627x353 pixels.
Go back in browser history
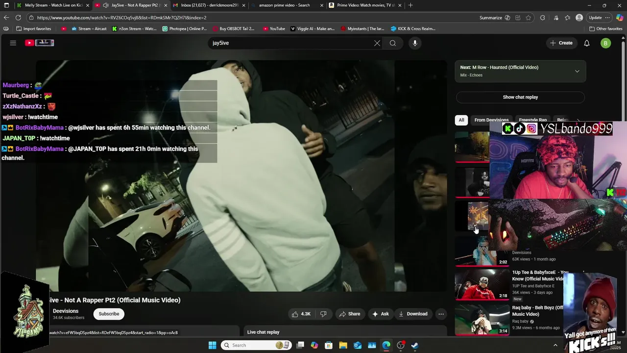6,18
